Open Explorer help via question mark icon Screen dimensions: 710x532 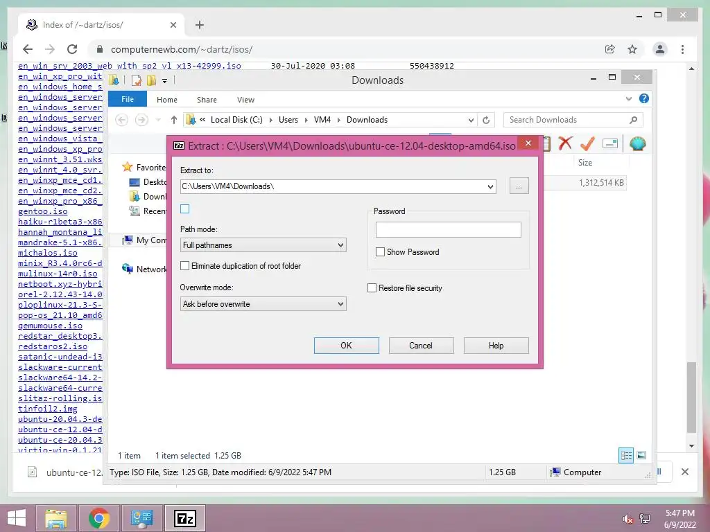tap(643, 98)
